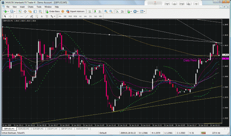Click the Order Baru button
This screenshot has height=136, width=231.
pos(52,11)
